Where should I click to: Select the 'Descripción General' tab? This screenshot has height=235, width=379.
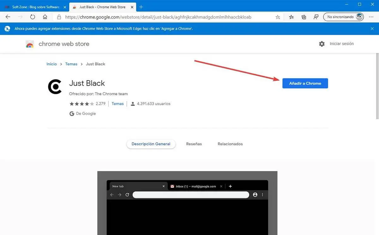pos(151,144)
